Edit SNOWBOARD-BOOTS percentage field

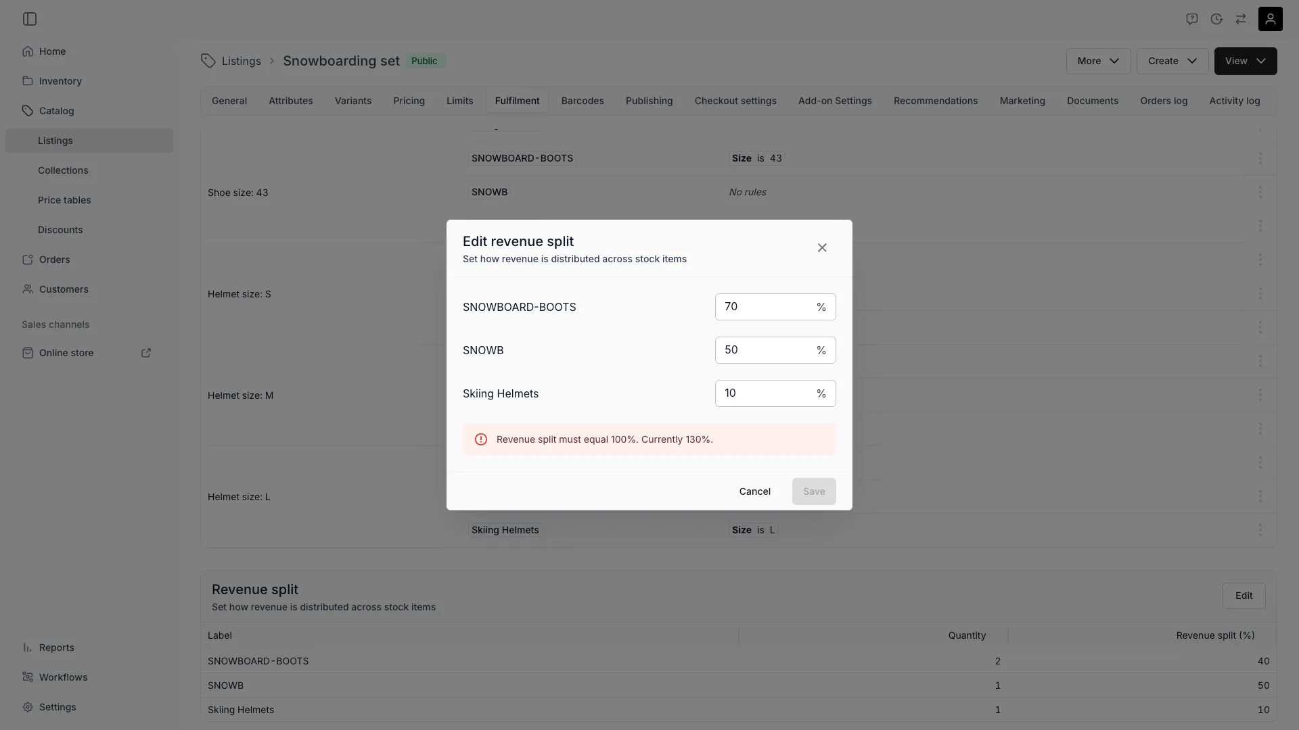tap(775, 307)
